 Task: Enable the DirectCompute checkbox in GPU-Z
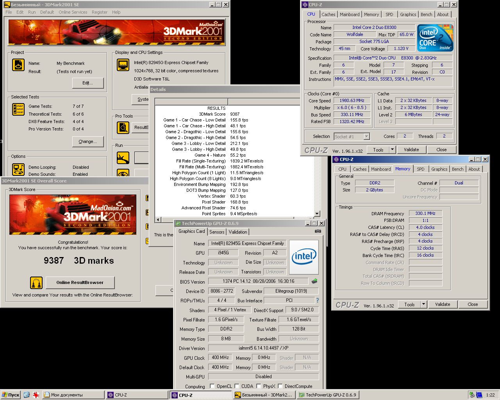click(280, 386)
